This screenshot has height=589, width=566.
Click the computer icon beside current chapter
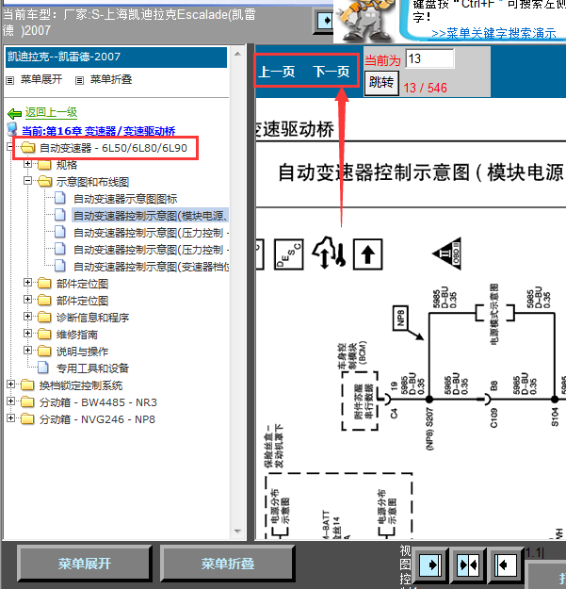[12, 129]
